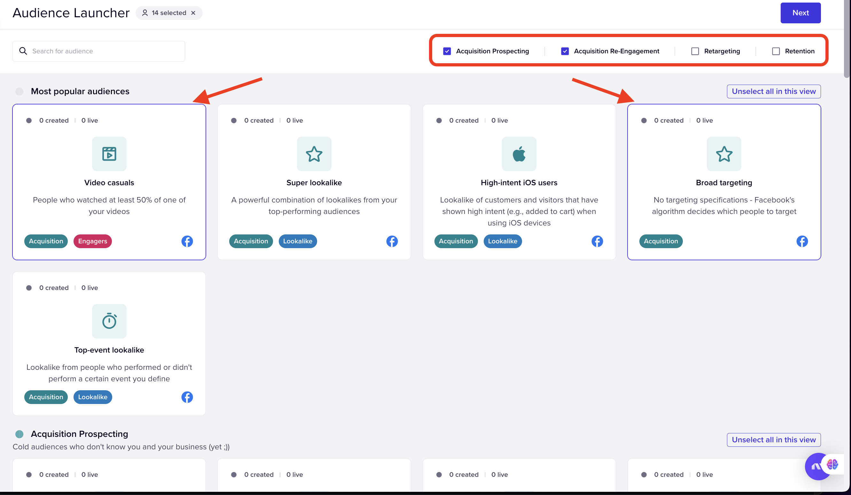Select the Super lookalike title
Viewport: 851px width, 495px height.
[314, 183]
